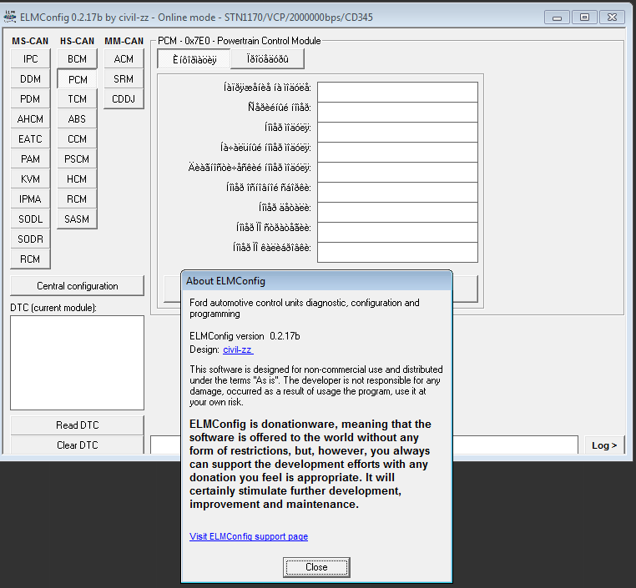This screenshot has width=636, height=588.
Task: Maximize the ELMConfig window
Action: click(x=584, y=18)
